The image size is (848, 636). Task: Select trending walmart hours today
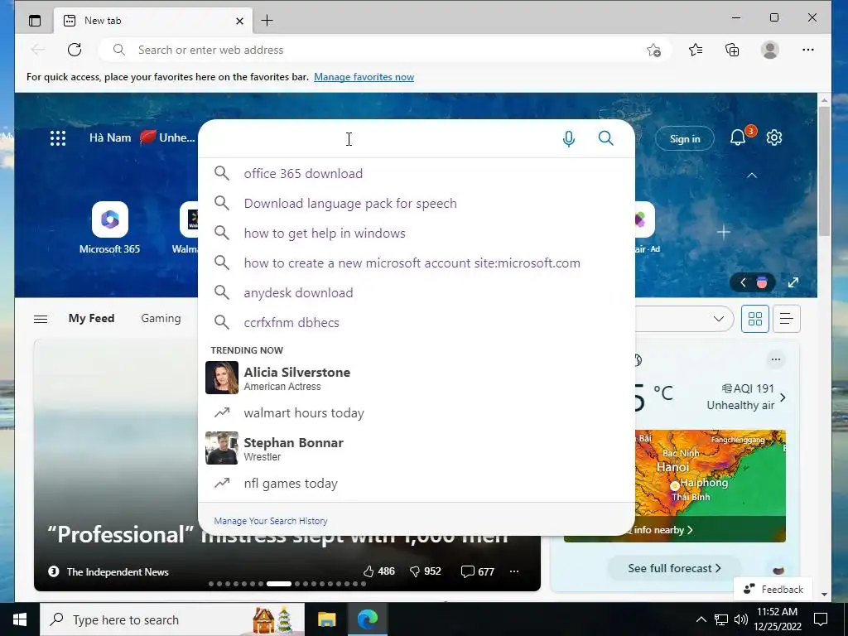(416, 413)
